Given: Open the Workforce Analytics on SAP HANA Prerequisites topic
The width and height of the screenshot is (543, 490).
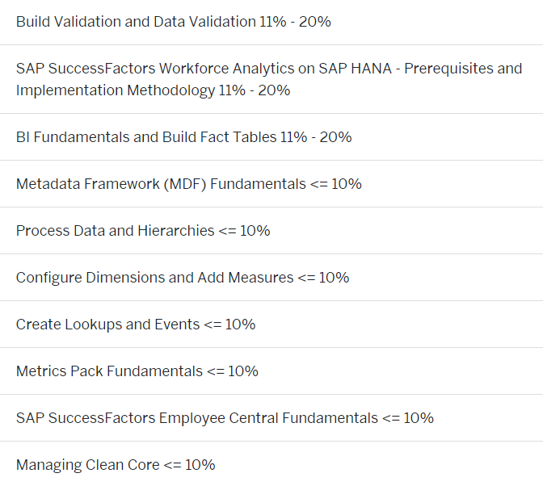Looking at the screenshot, I should coord(271,79).
